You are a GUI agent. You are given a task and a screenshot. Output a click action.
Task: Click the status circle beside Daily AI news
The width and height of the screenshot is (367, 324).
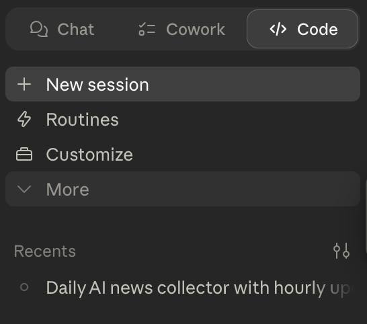click(x=24, y=287)
